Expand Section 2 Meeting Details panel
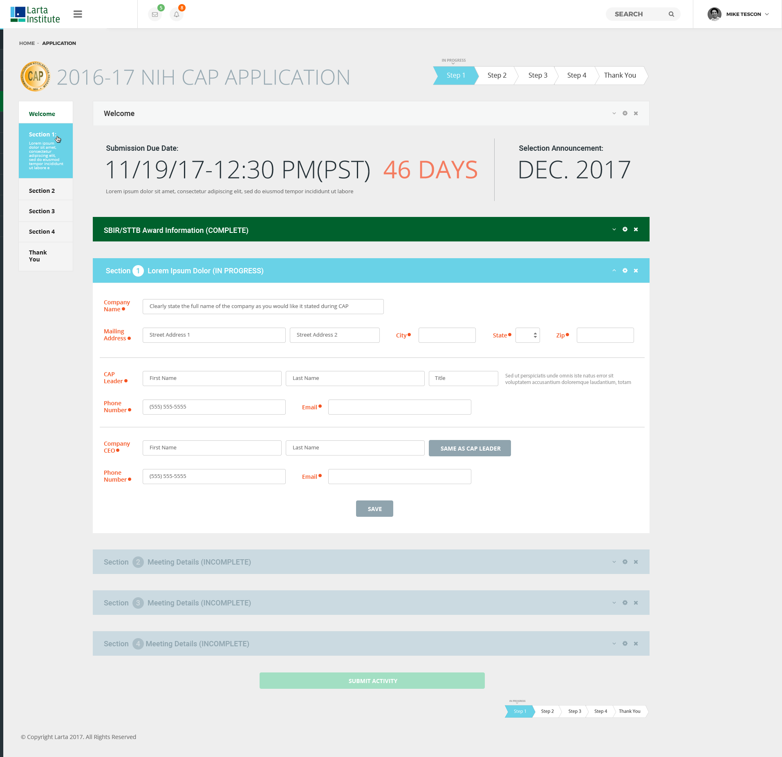Screen dimensions: 782x757 pos(614,562)
